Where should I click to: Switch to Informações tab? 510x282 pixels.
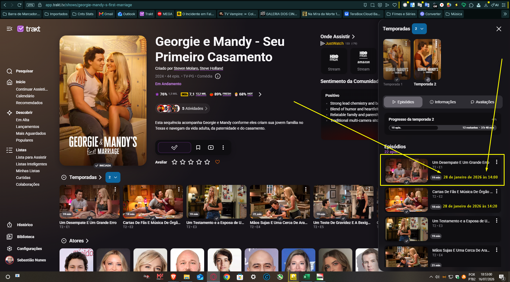pyautogui.click(x=443, y=102)
